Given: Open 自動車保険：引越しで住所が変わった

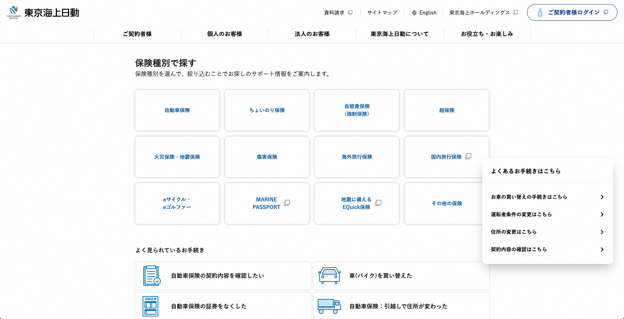Looking at the screenshot, I should 401,306.
